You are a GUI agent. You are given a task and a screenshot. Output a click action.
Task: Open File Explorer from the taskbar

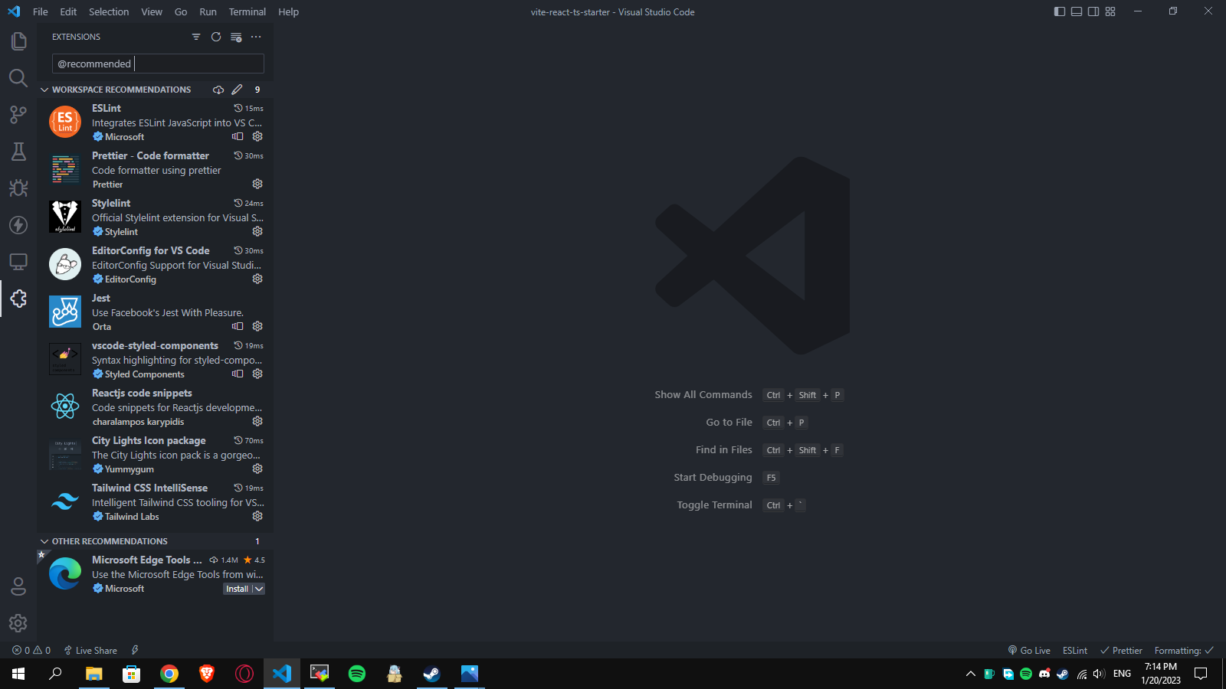pos(94,674)
